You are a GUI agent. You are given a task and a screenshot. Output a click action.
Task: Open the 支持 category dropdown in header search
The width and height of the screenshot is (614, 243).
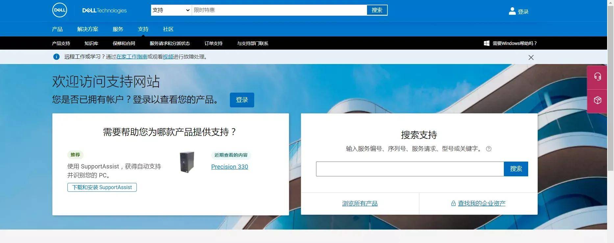click(171, 10)
